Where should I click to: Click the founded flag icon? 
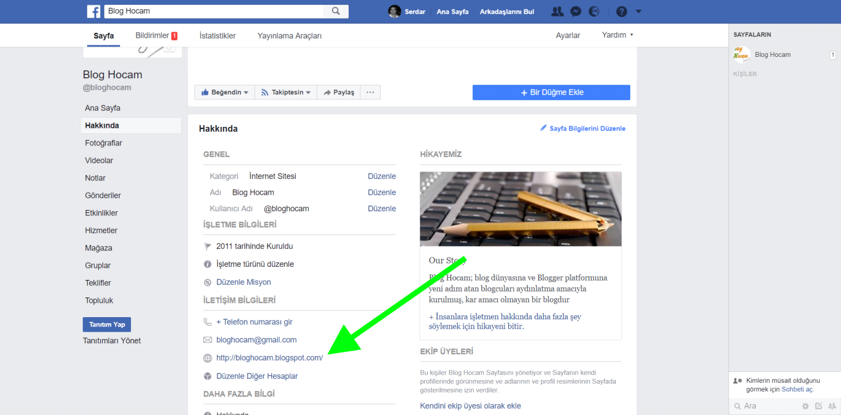[208, 247]
